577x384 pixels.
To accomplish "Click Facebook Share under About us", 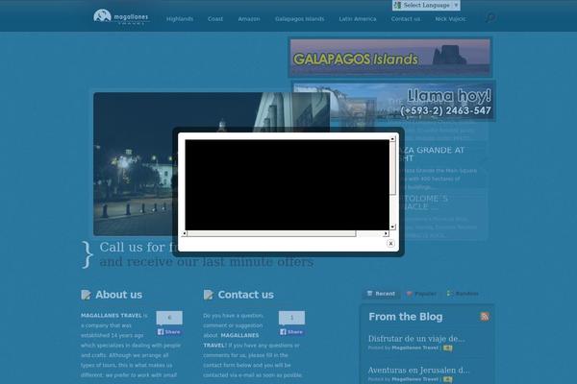I will coord(169,332).
